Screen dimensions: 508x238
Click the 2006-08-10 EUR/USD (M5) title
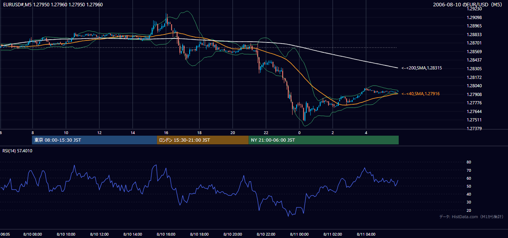coord(468,5)
